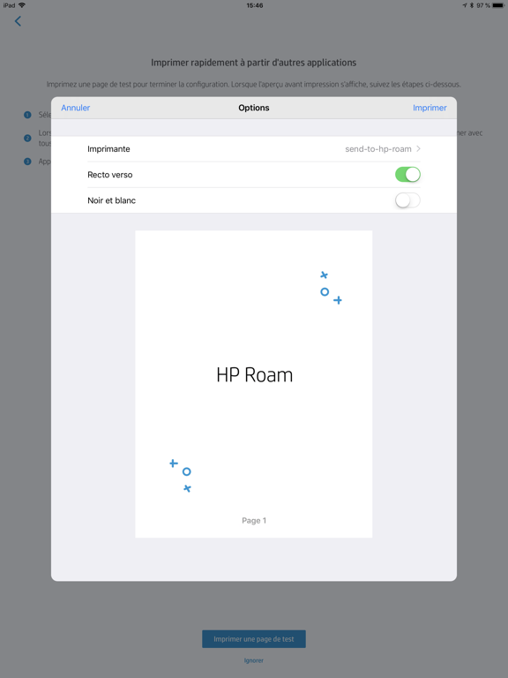Viewport: 508px width, 678px height.
Task: Tap the location services arrow icon
Action: coord(465,5)
